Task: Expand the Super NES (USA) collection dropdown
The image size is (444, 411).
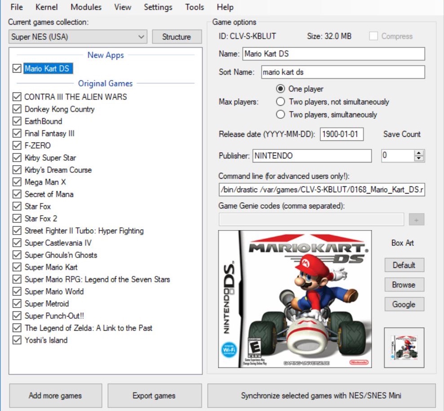Action: click(78, 37)
